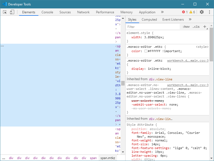
Task: Add a new style rule with plus icon
Action: 204,27
